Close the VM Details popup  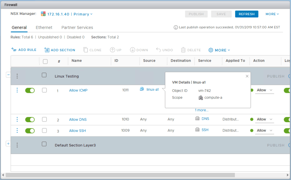tap(247, 76)
